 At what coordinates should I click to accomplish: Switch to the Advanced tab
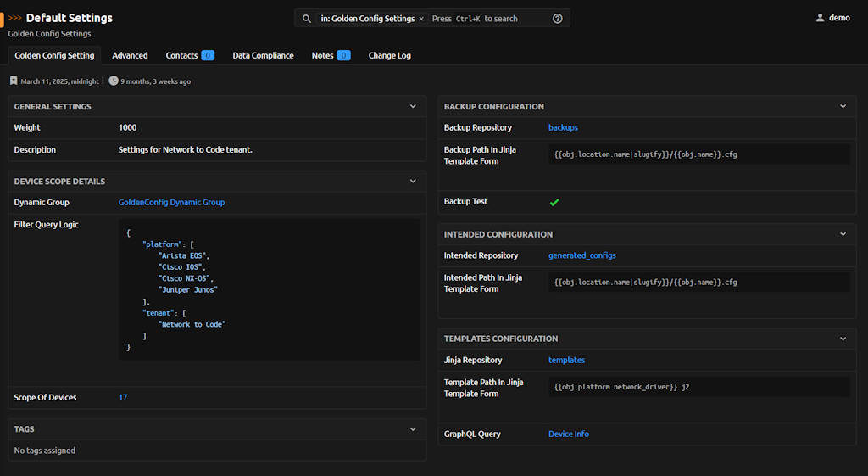(x=130, y=56)
